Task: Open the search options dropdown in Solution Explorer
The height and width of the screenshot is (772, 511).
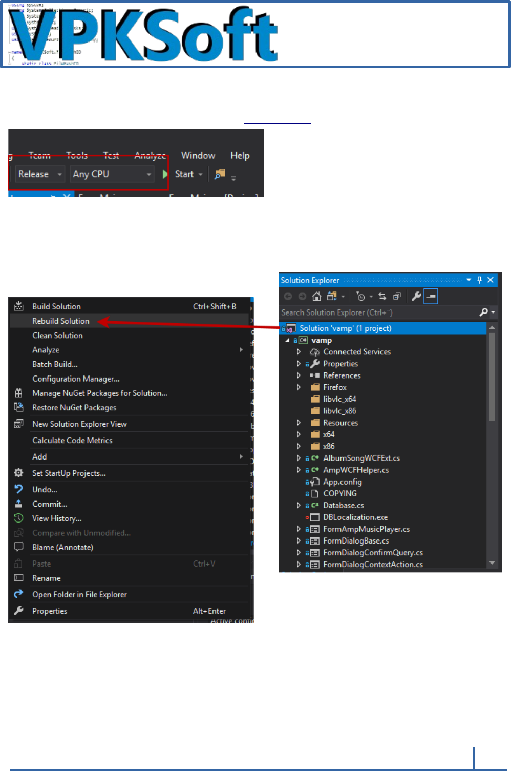Action: point(493,312)
